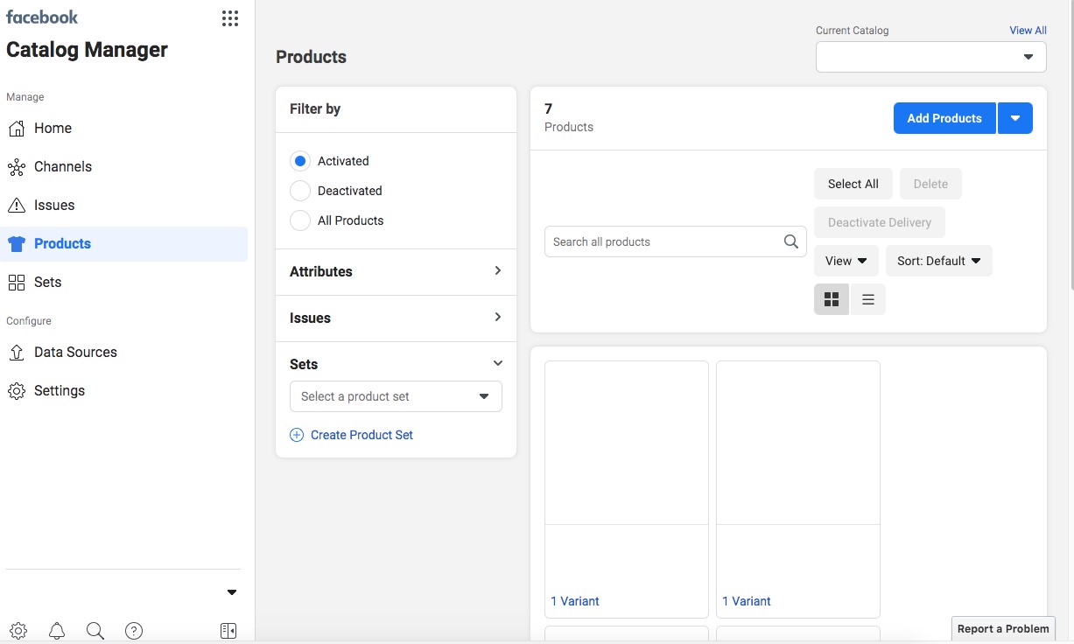This screenshot has width=1074, height=644.
Task: Click the grid view icon
Action: [x=832, y=299]
